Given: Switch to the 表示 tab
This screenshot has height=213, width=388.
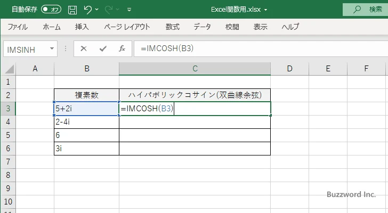Looking at the screenshot, I should coord(260,27).
